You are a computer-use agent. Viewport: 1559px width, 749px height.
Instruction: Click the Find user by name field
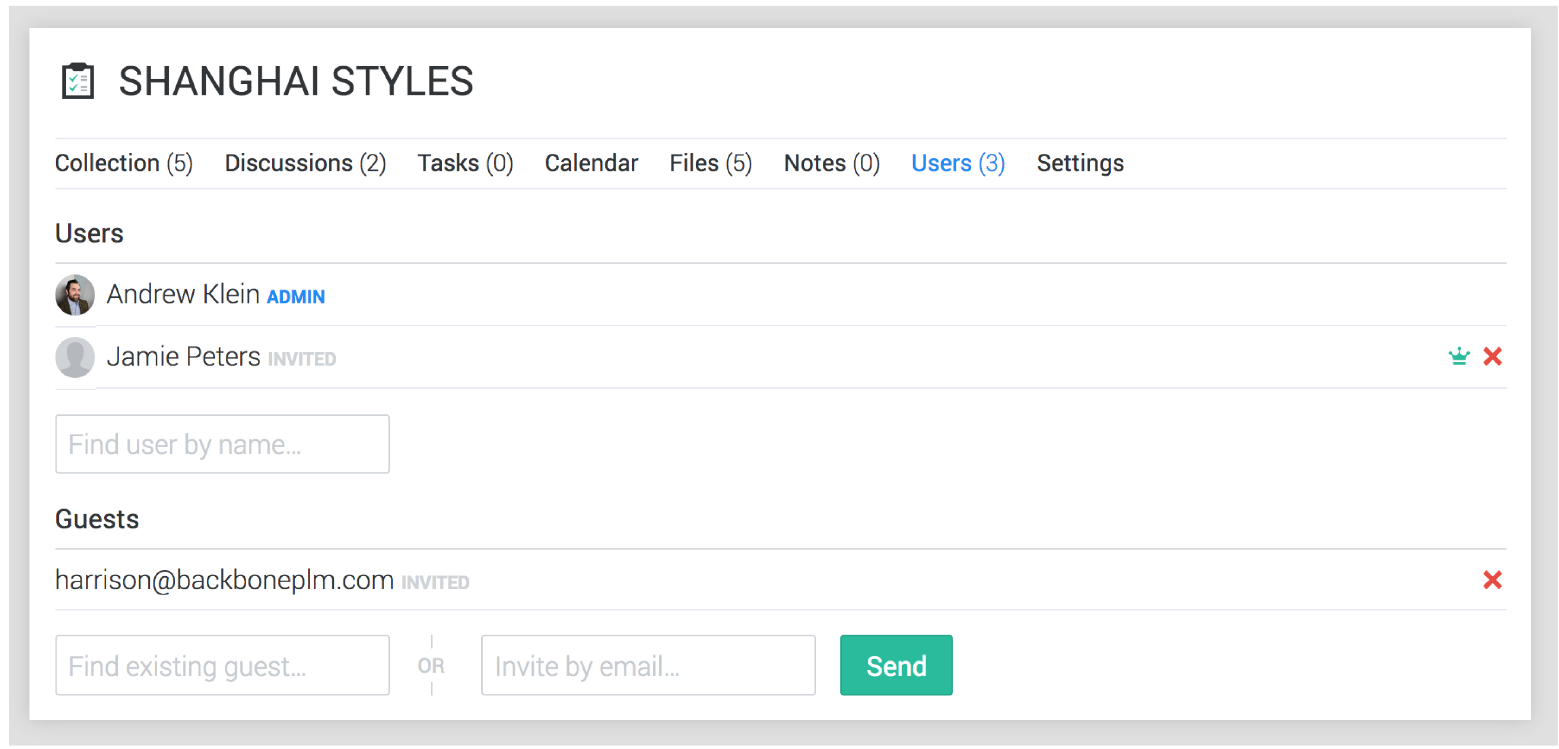(222, 444)
